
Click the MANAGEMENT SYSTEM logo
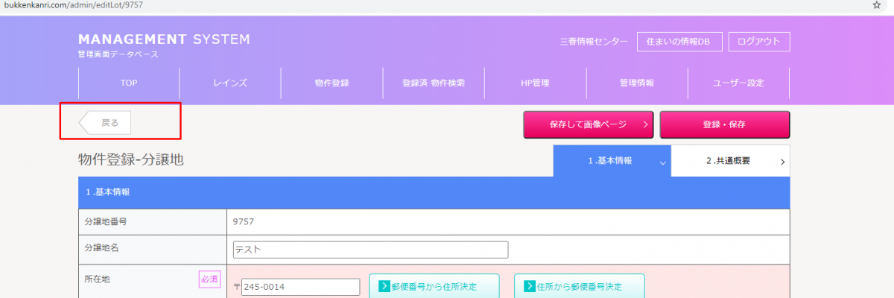(x=164, y=39)
